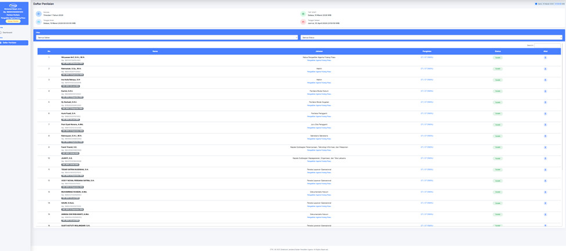
Task: Click the action icon for row 4
Action: click(x=545, y=91)
